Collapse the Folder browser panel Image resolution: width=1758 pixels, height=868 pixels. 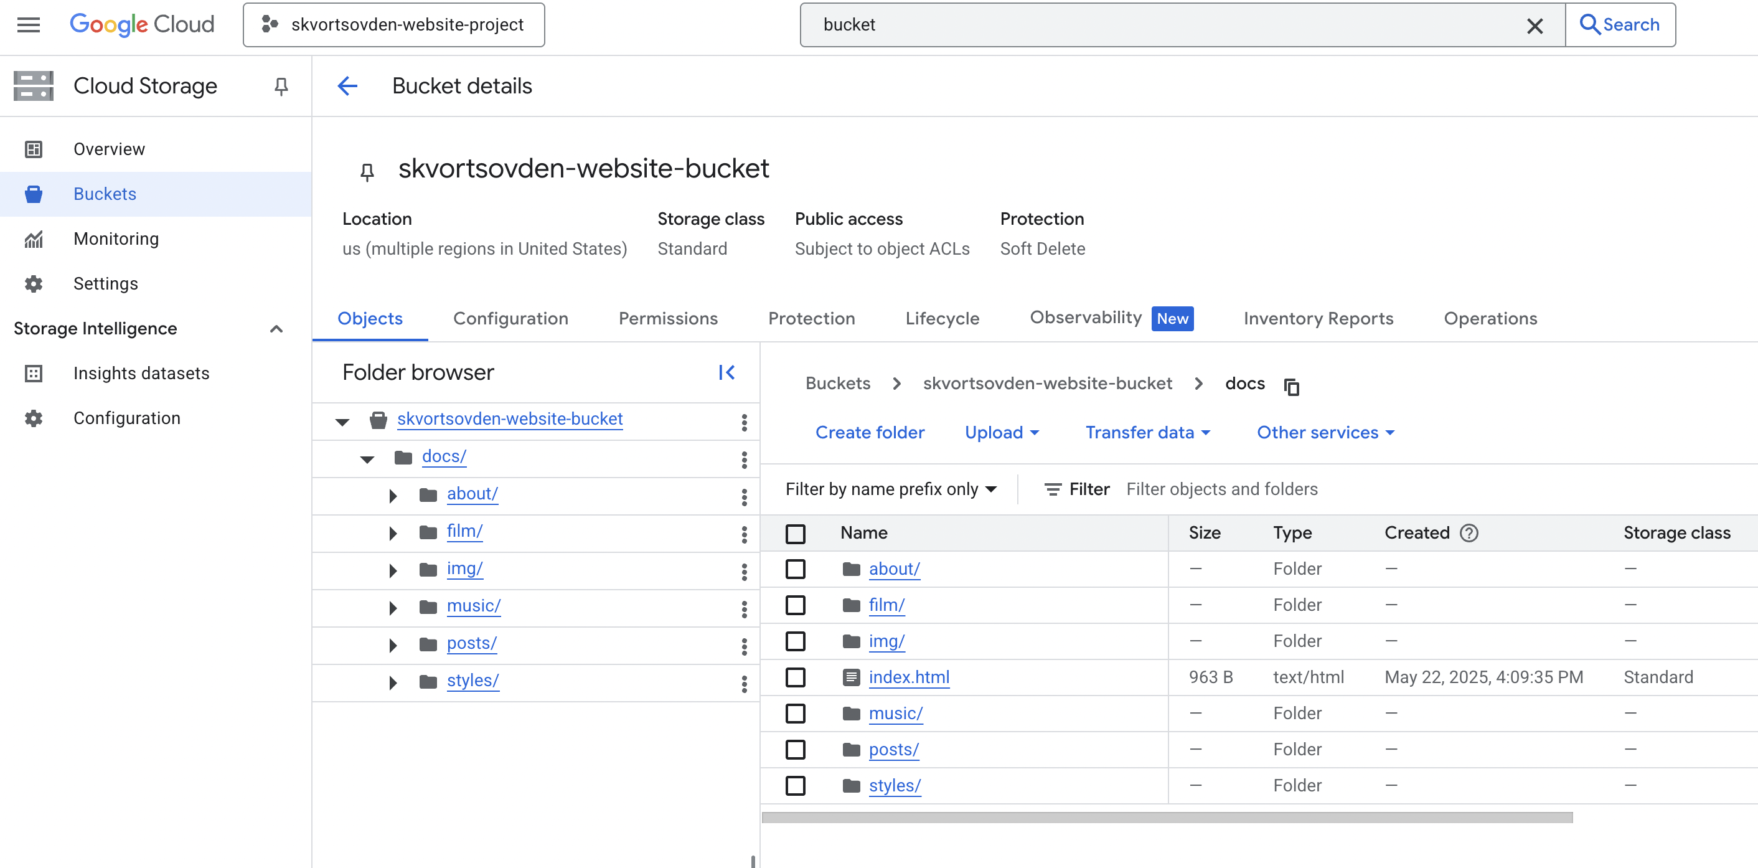pos(726,372)
